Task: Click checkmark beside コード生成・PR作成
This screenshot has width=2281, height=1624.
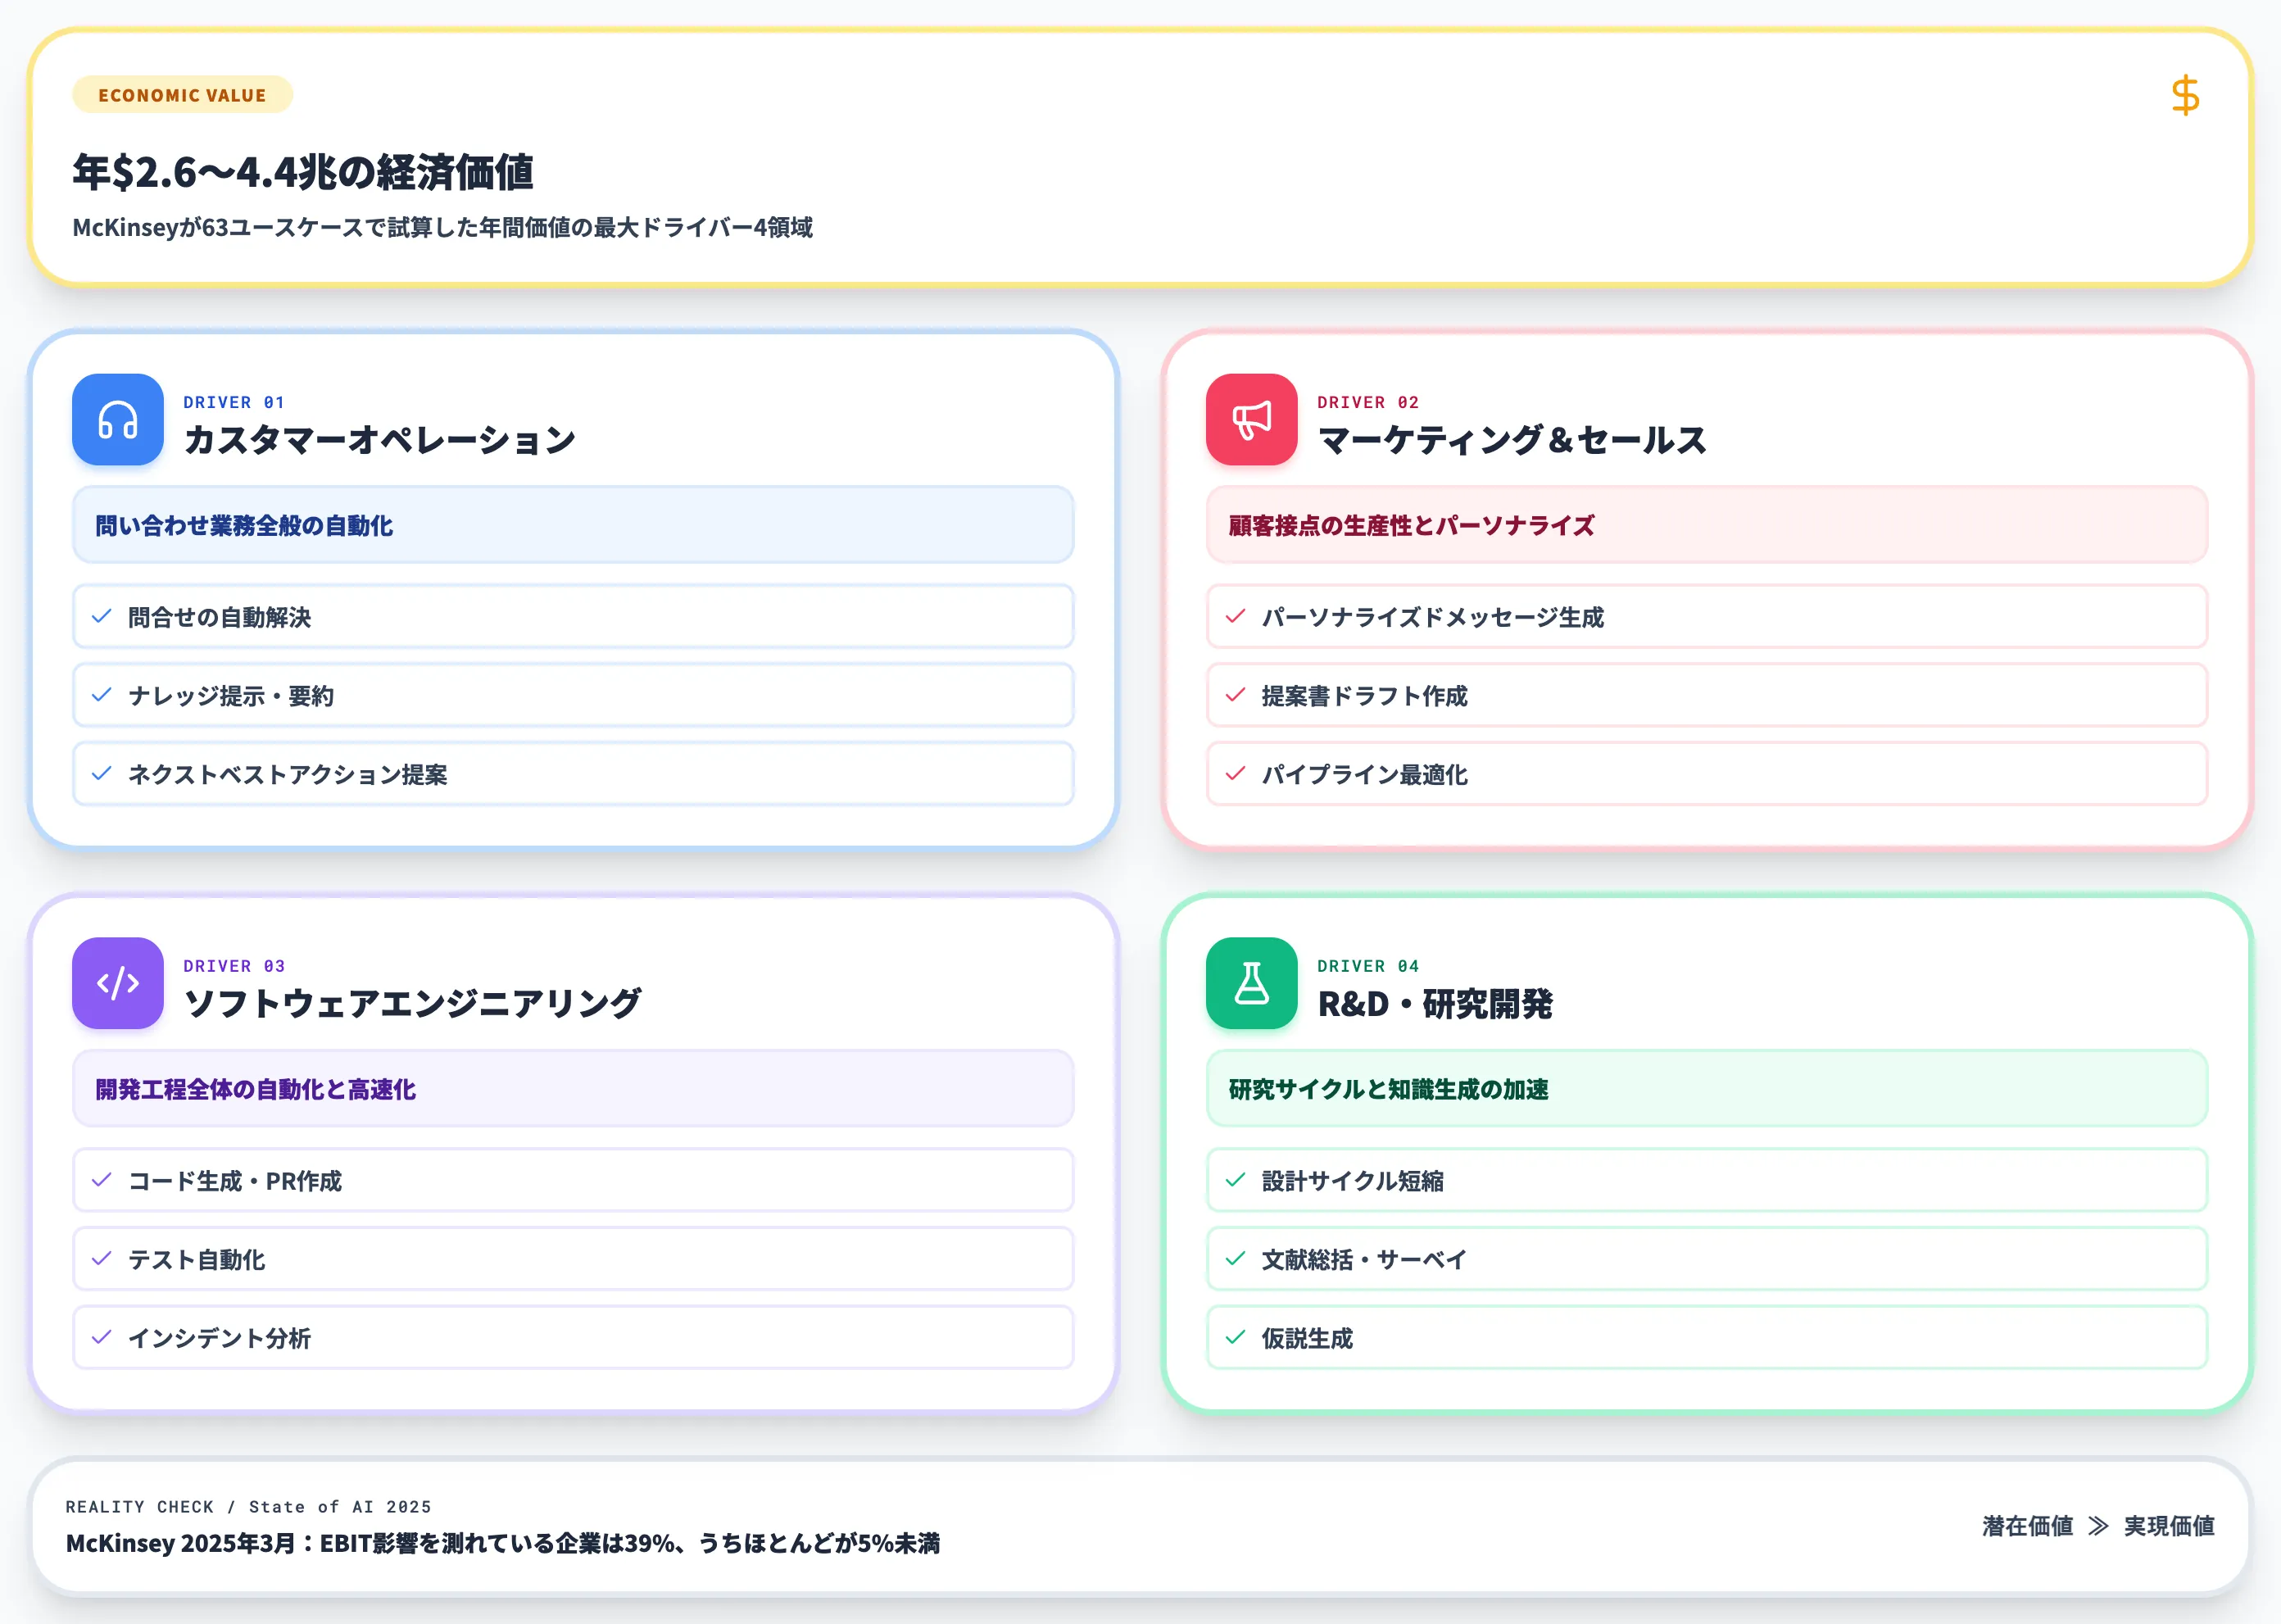Action: coord(101,1181)
